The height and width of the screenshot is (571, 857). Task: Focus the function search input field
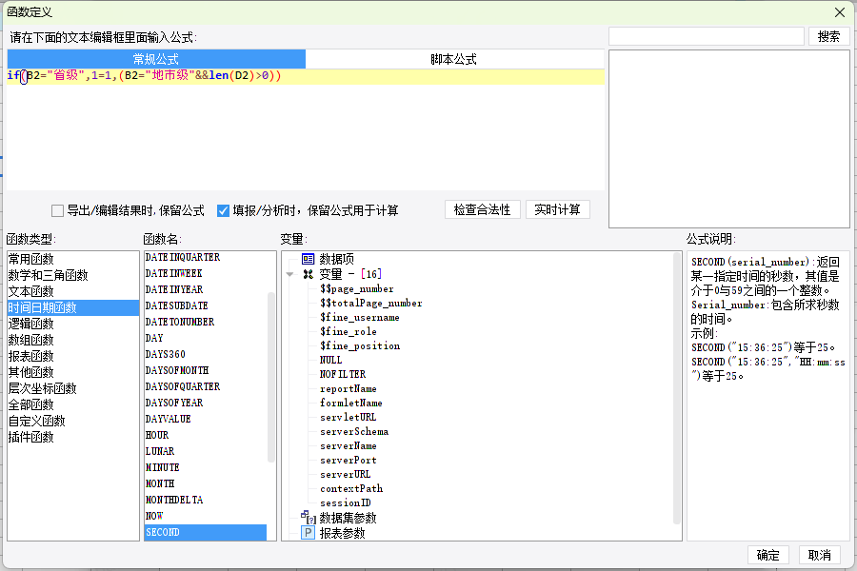[707, 36]
